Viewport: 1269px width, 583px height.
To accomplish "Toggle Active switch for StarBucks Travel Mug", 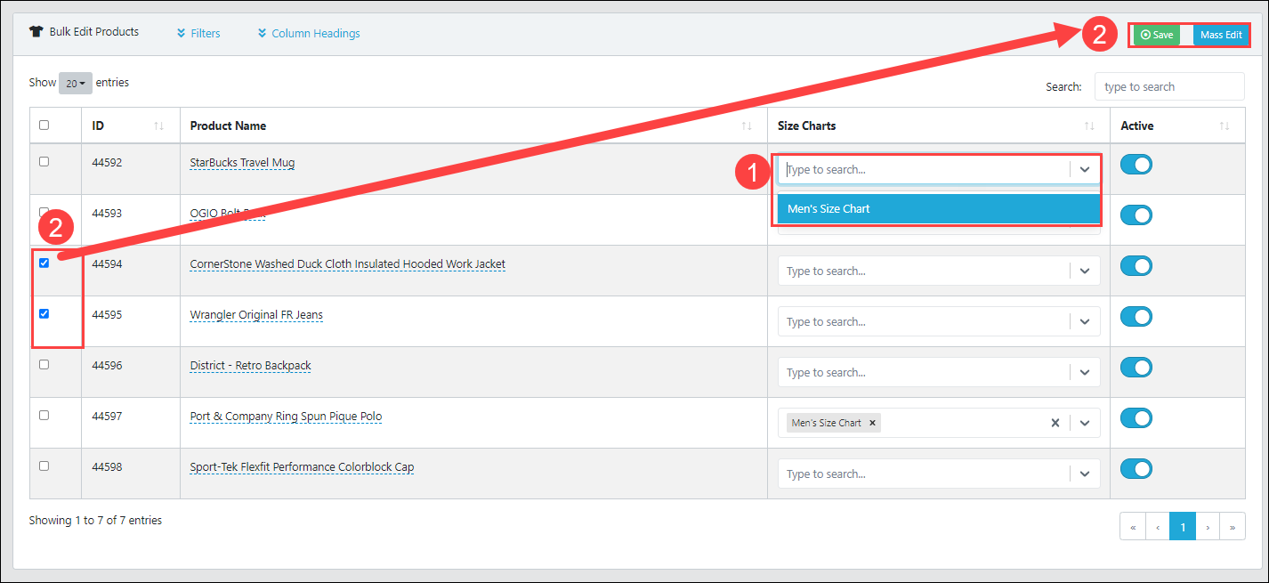I will coord(1136,164).
